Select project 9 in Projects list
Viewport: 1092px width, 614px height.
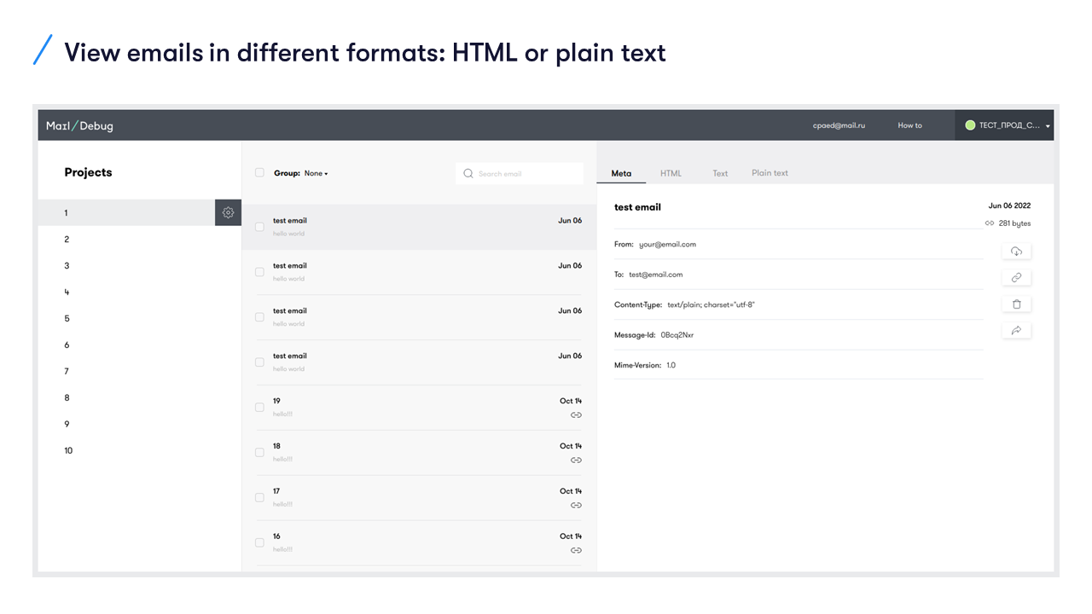(x=140, y=424)
